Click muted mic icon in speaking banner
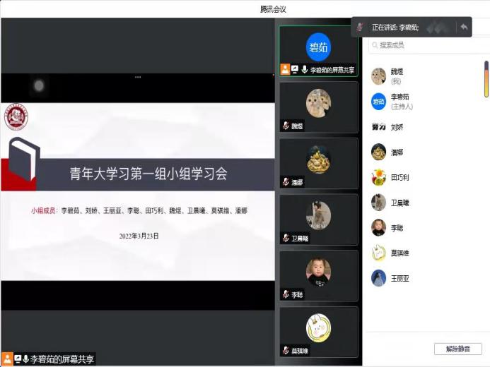 point(360,27)
